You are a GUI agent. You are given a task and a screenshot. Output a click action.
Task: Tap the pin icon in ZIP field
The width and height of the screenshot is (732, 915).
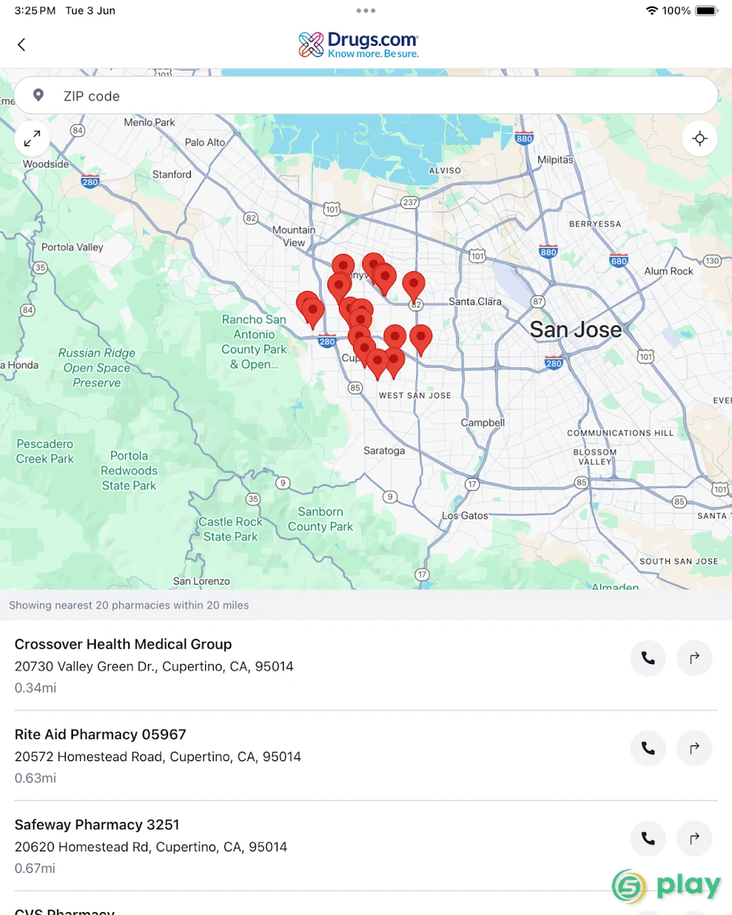click(x=39, y=96)
